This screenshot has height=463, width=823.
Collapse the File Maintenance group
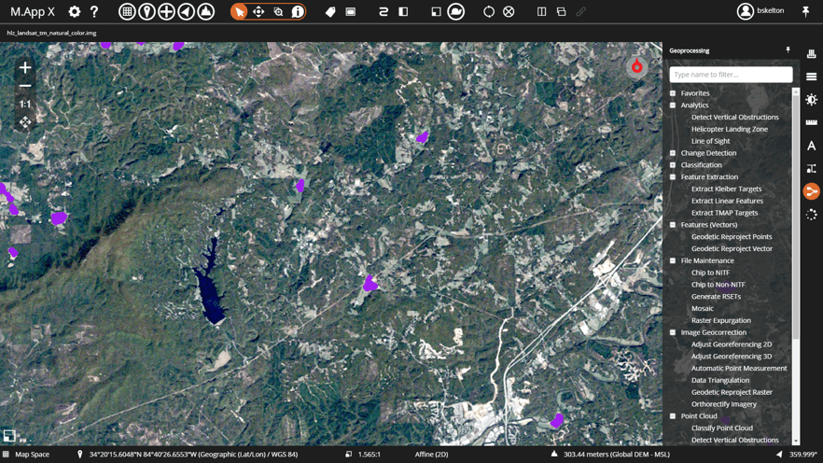(x=673, y=260)
